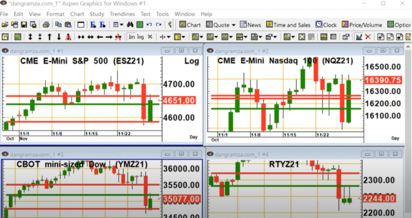Click the green square toolbar icon
The image size is (412, 218).
click(x=139, y=25)
